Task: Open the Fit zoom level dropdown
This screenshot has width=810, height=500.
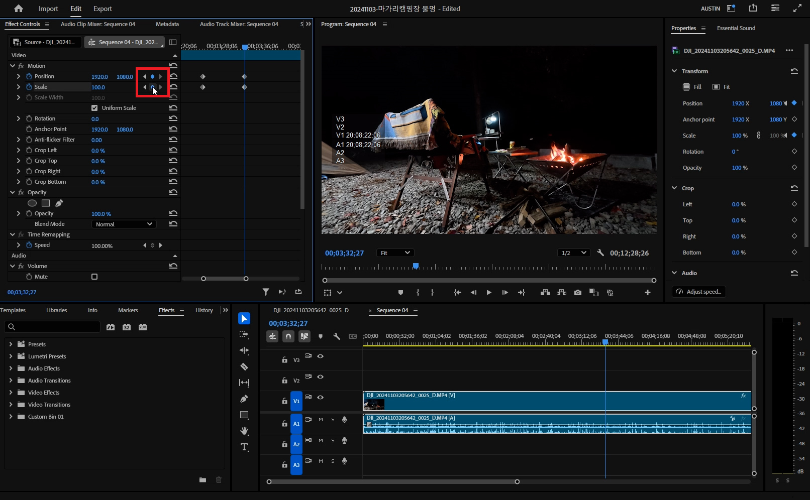Action: (395, 253)
